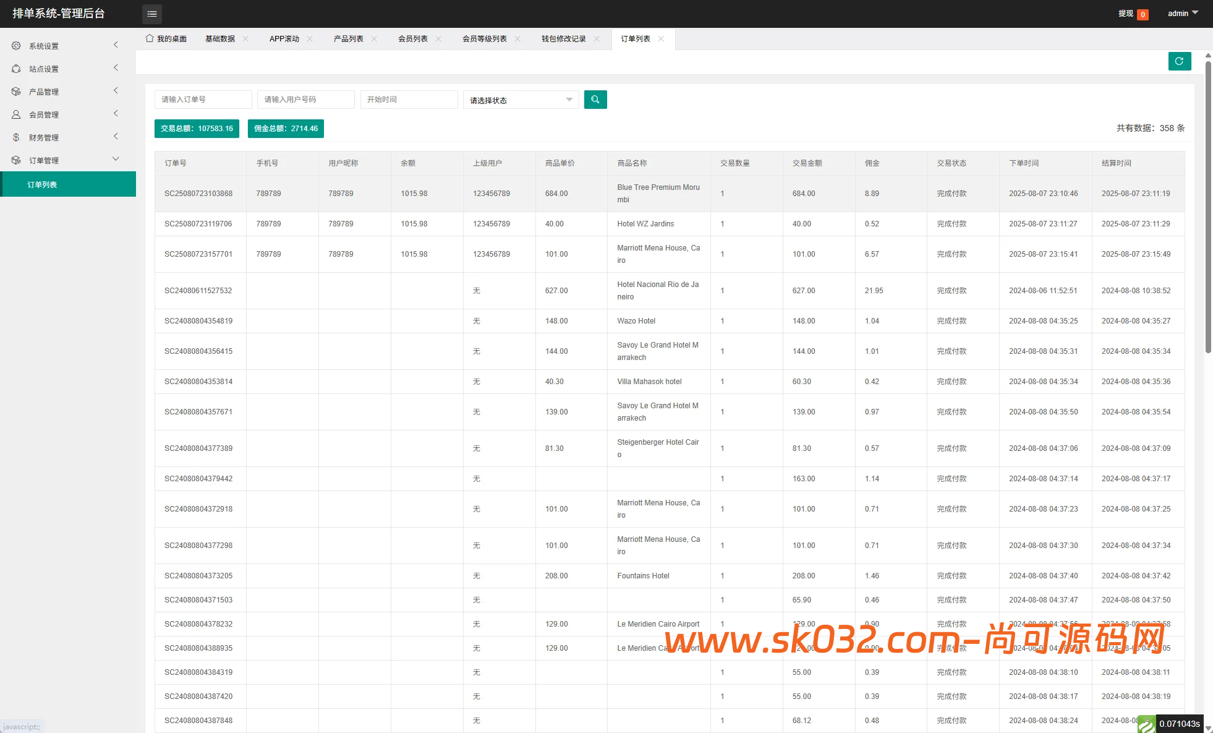This screenshot has height=733, width=1213.
Task: Click the green refresh icon button
Action: (1179, 61)
